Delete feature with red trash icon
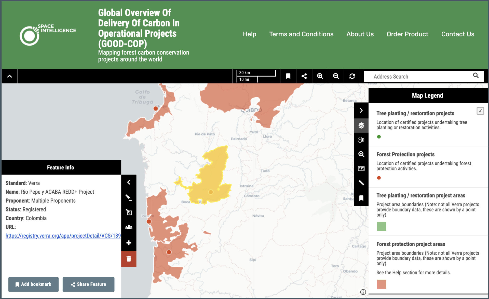This screenshot has height=299, width=489. pyautogui.click(x=129, y=259)
